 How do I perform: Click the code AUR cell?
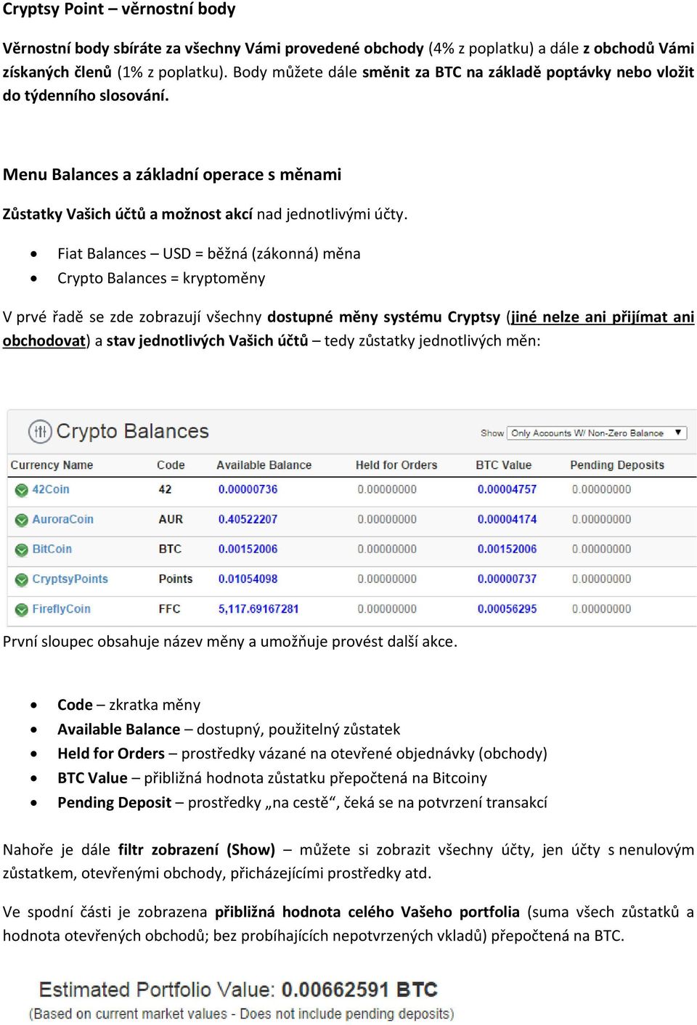[171, 519]
